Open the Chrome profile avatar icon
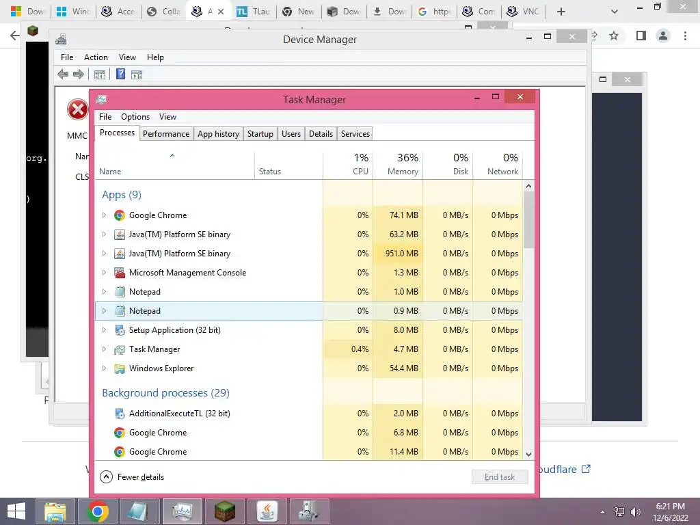The width and height of the screenshot is (700, 525). point(663,36)
